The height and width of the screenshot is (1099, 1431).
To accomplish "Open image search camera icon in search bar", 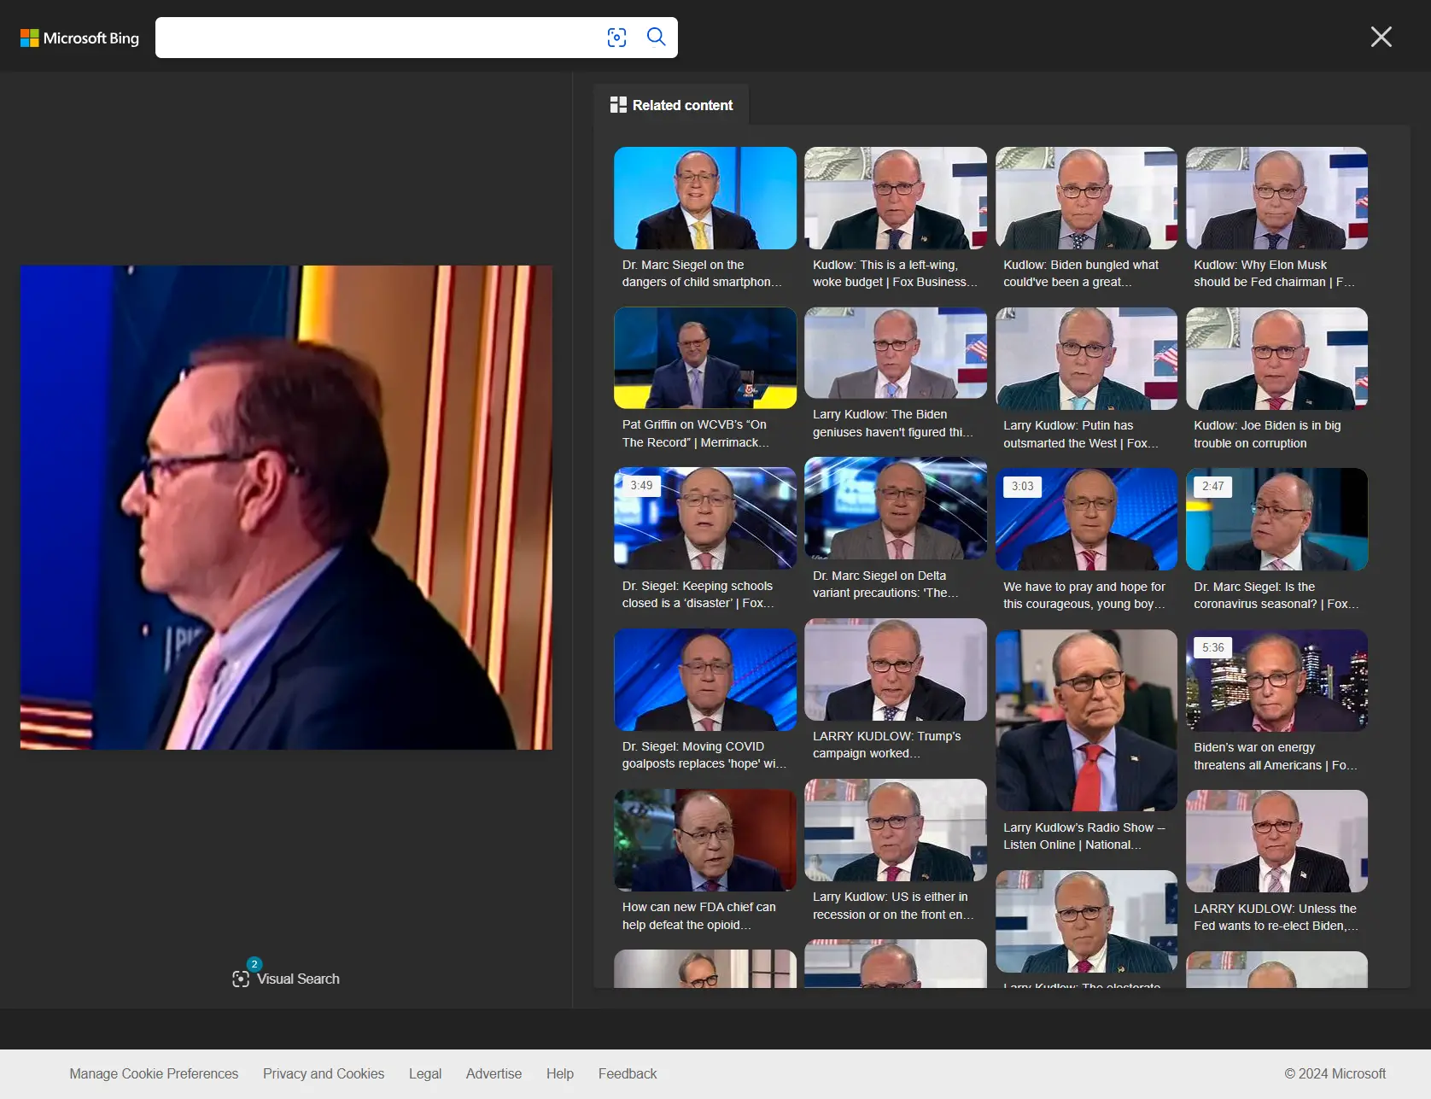I will (x=616, y=38).
